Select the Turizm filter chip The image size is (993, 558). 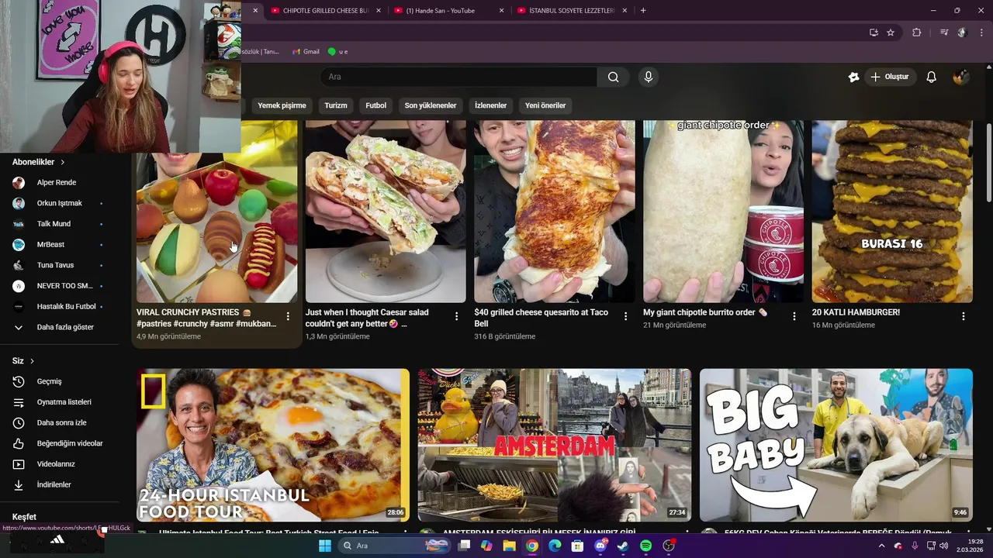(x=336, y=105)
